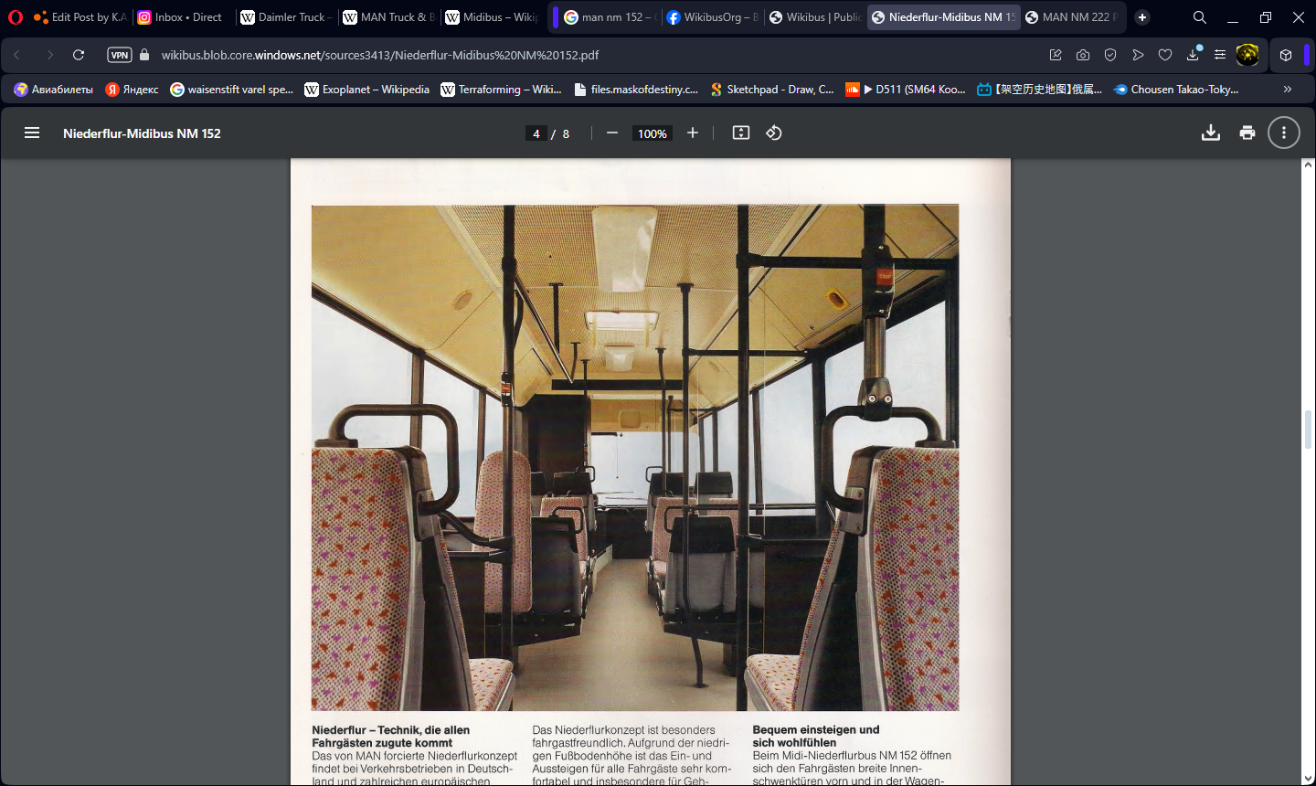Switch to the Daimler Truck Wikipedia tab
The image size is (1316, 786).
point(285,17)
